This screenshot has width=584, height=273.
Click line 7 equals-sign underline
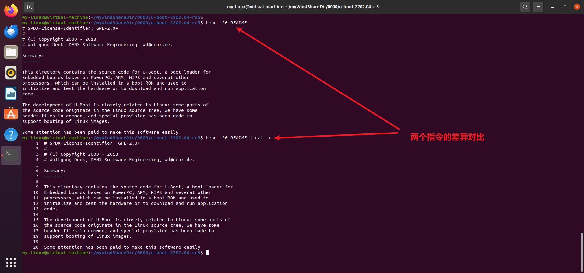55,176
